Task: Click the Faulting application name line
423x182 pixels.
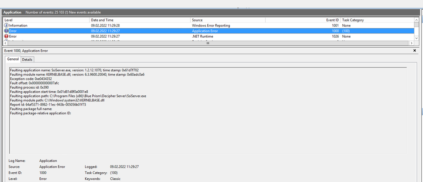Action: click(x=74, y=70)
